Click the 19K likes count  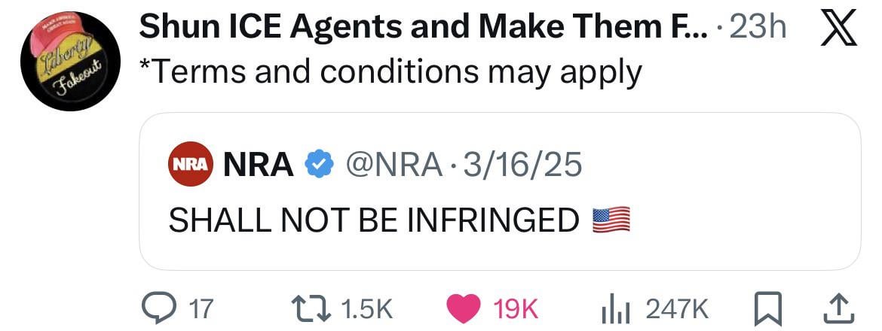coord(515,308)
